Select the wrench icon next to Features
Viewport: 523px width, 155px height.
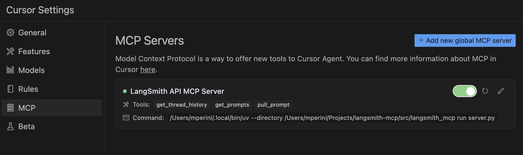[10, 51]
